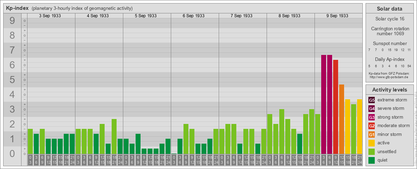Select the G2 moderate storm badge
The height and width of the screenshot is (169, 417).
(x=372, y=126)
